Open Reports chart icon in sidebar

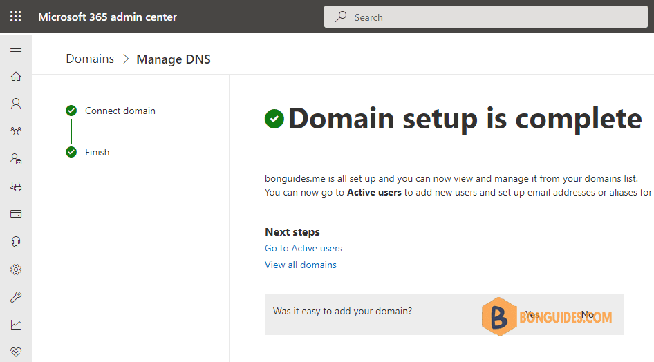[x=16, y=325]
